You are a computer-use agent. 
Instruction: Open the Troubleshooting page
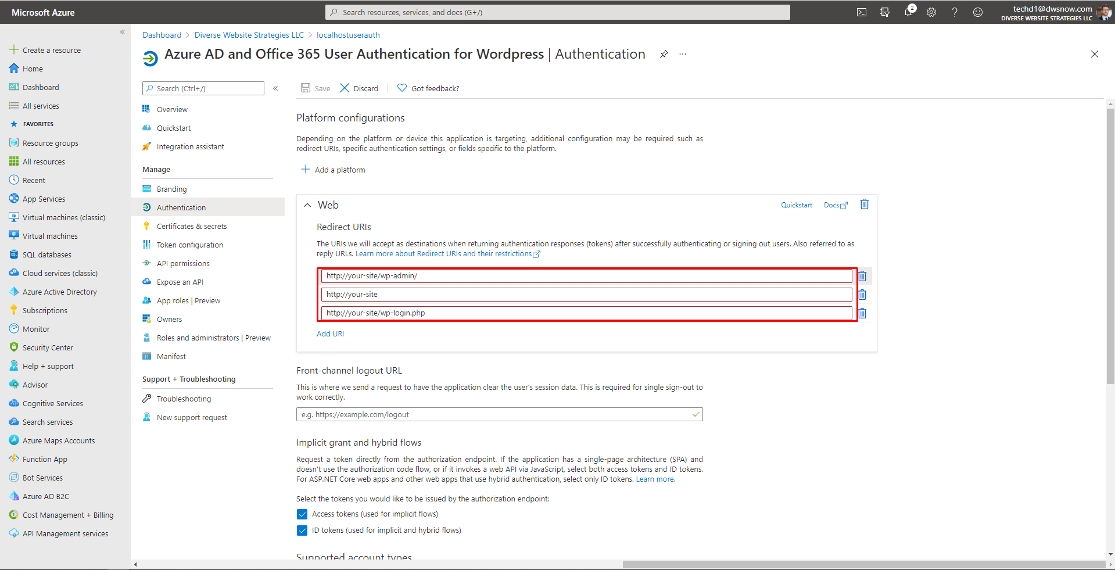pos(184,399)
